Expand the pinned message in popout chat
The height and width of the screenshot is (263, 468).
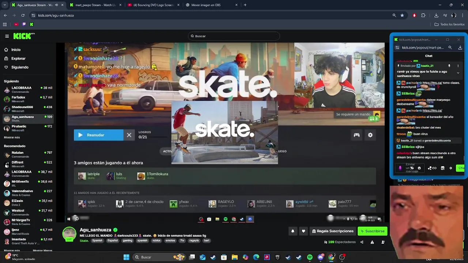tap(458, 73)
